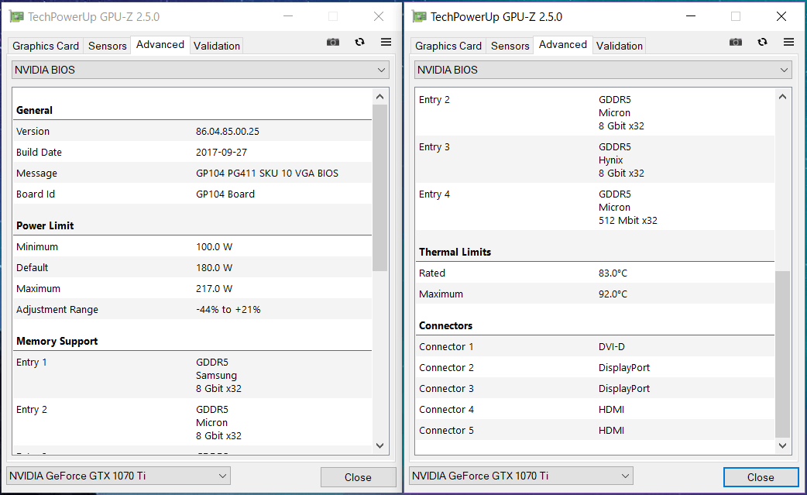Image resolution: width=807 pixels, height=495 pixels.
Task: Click Memory Support section header
Action: [x=57, y=341]
